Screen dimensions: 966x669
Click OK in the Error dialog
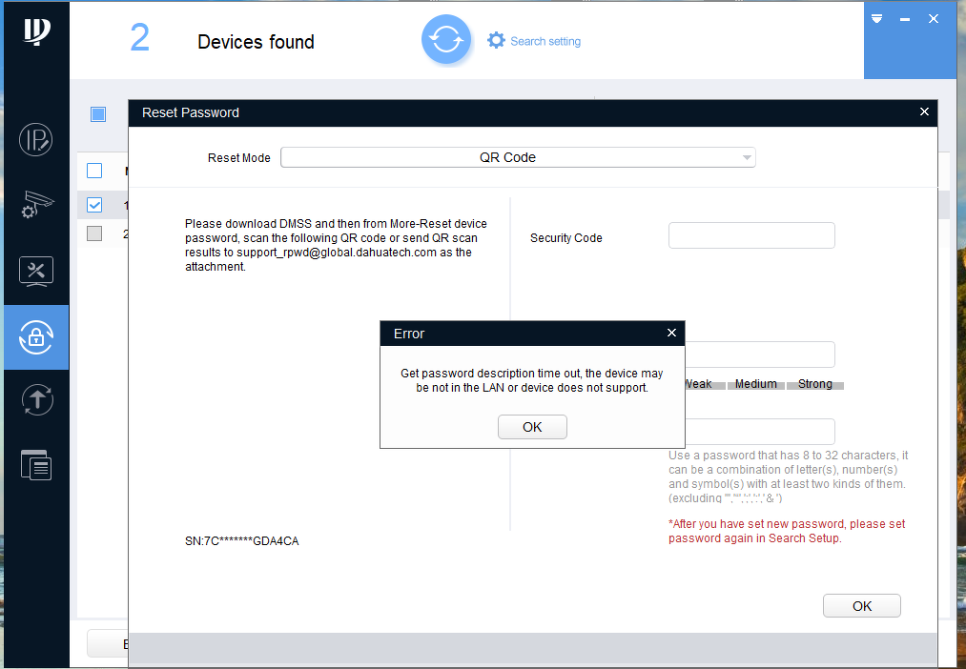tap(532, 427)
